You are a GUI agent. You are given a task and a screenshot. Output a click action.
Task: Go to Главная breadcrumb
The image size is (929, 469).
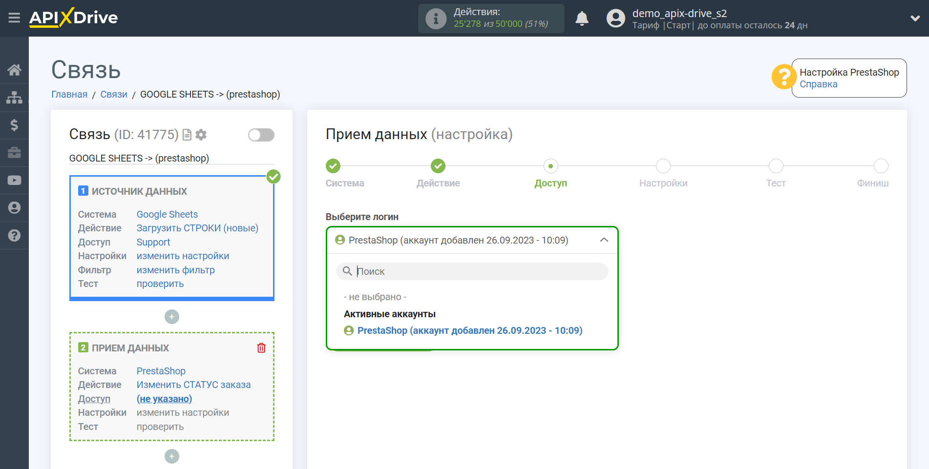coord(69,94)
